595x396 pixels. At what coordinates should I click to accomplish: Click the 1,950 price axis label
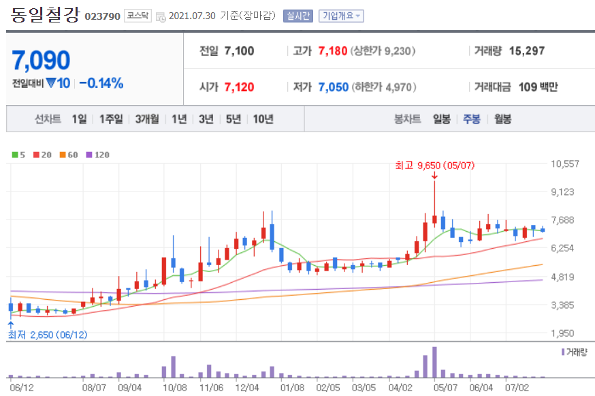pos(562,333)
